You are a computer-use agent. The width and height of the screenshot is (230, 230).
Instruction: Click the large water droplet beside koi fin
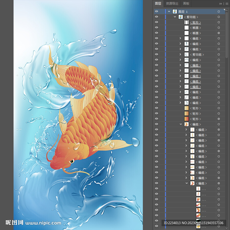[x=135, y=142]
